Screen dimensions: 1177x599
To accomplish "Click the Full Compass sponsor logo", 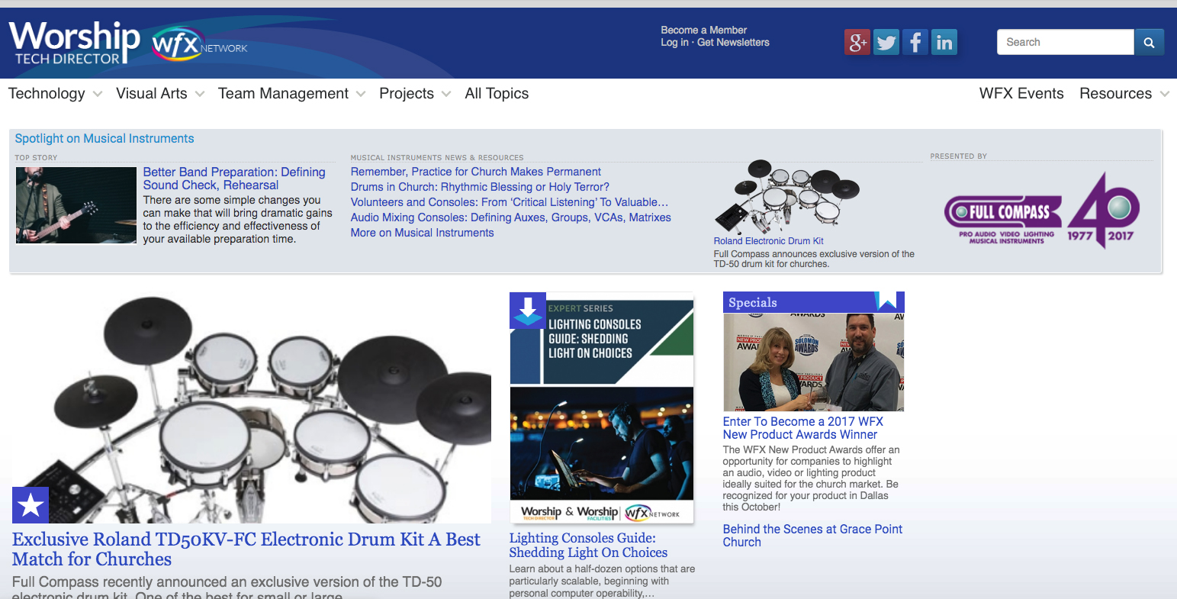I will 1041,211.
